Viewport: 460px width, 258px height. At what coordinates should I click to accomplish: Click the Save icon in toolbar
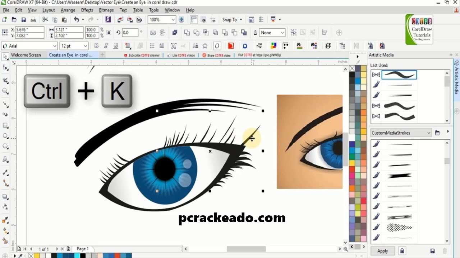[24, 20]
